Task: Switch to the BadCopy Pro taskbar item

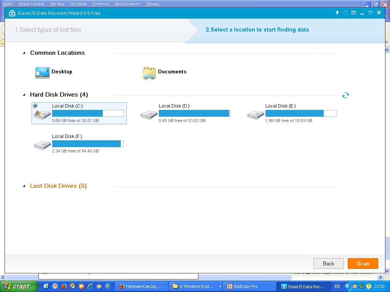Action: [249, 286]
